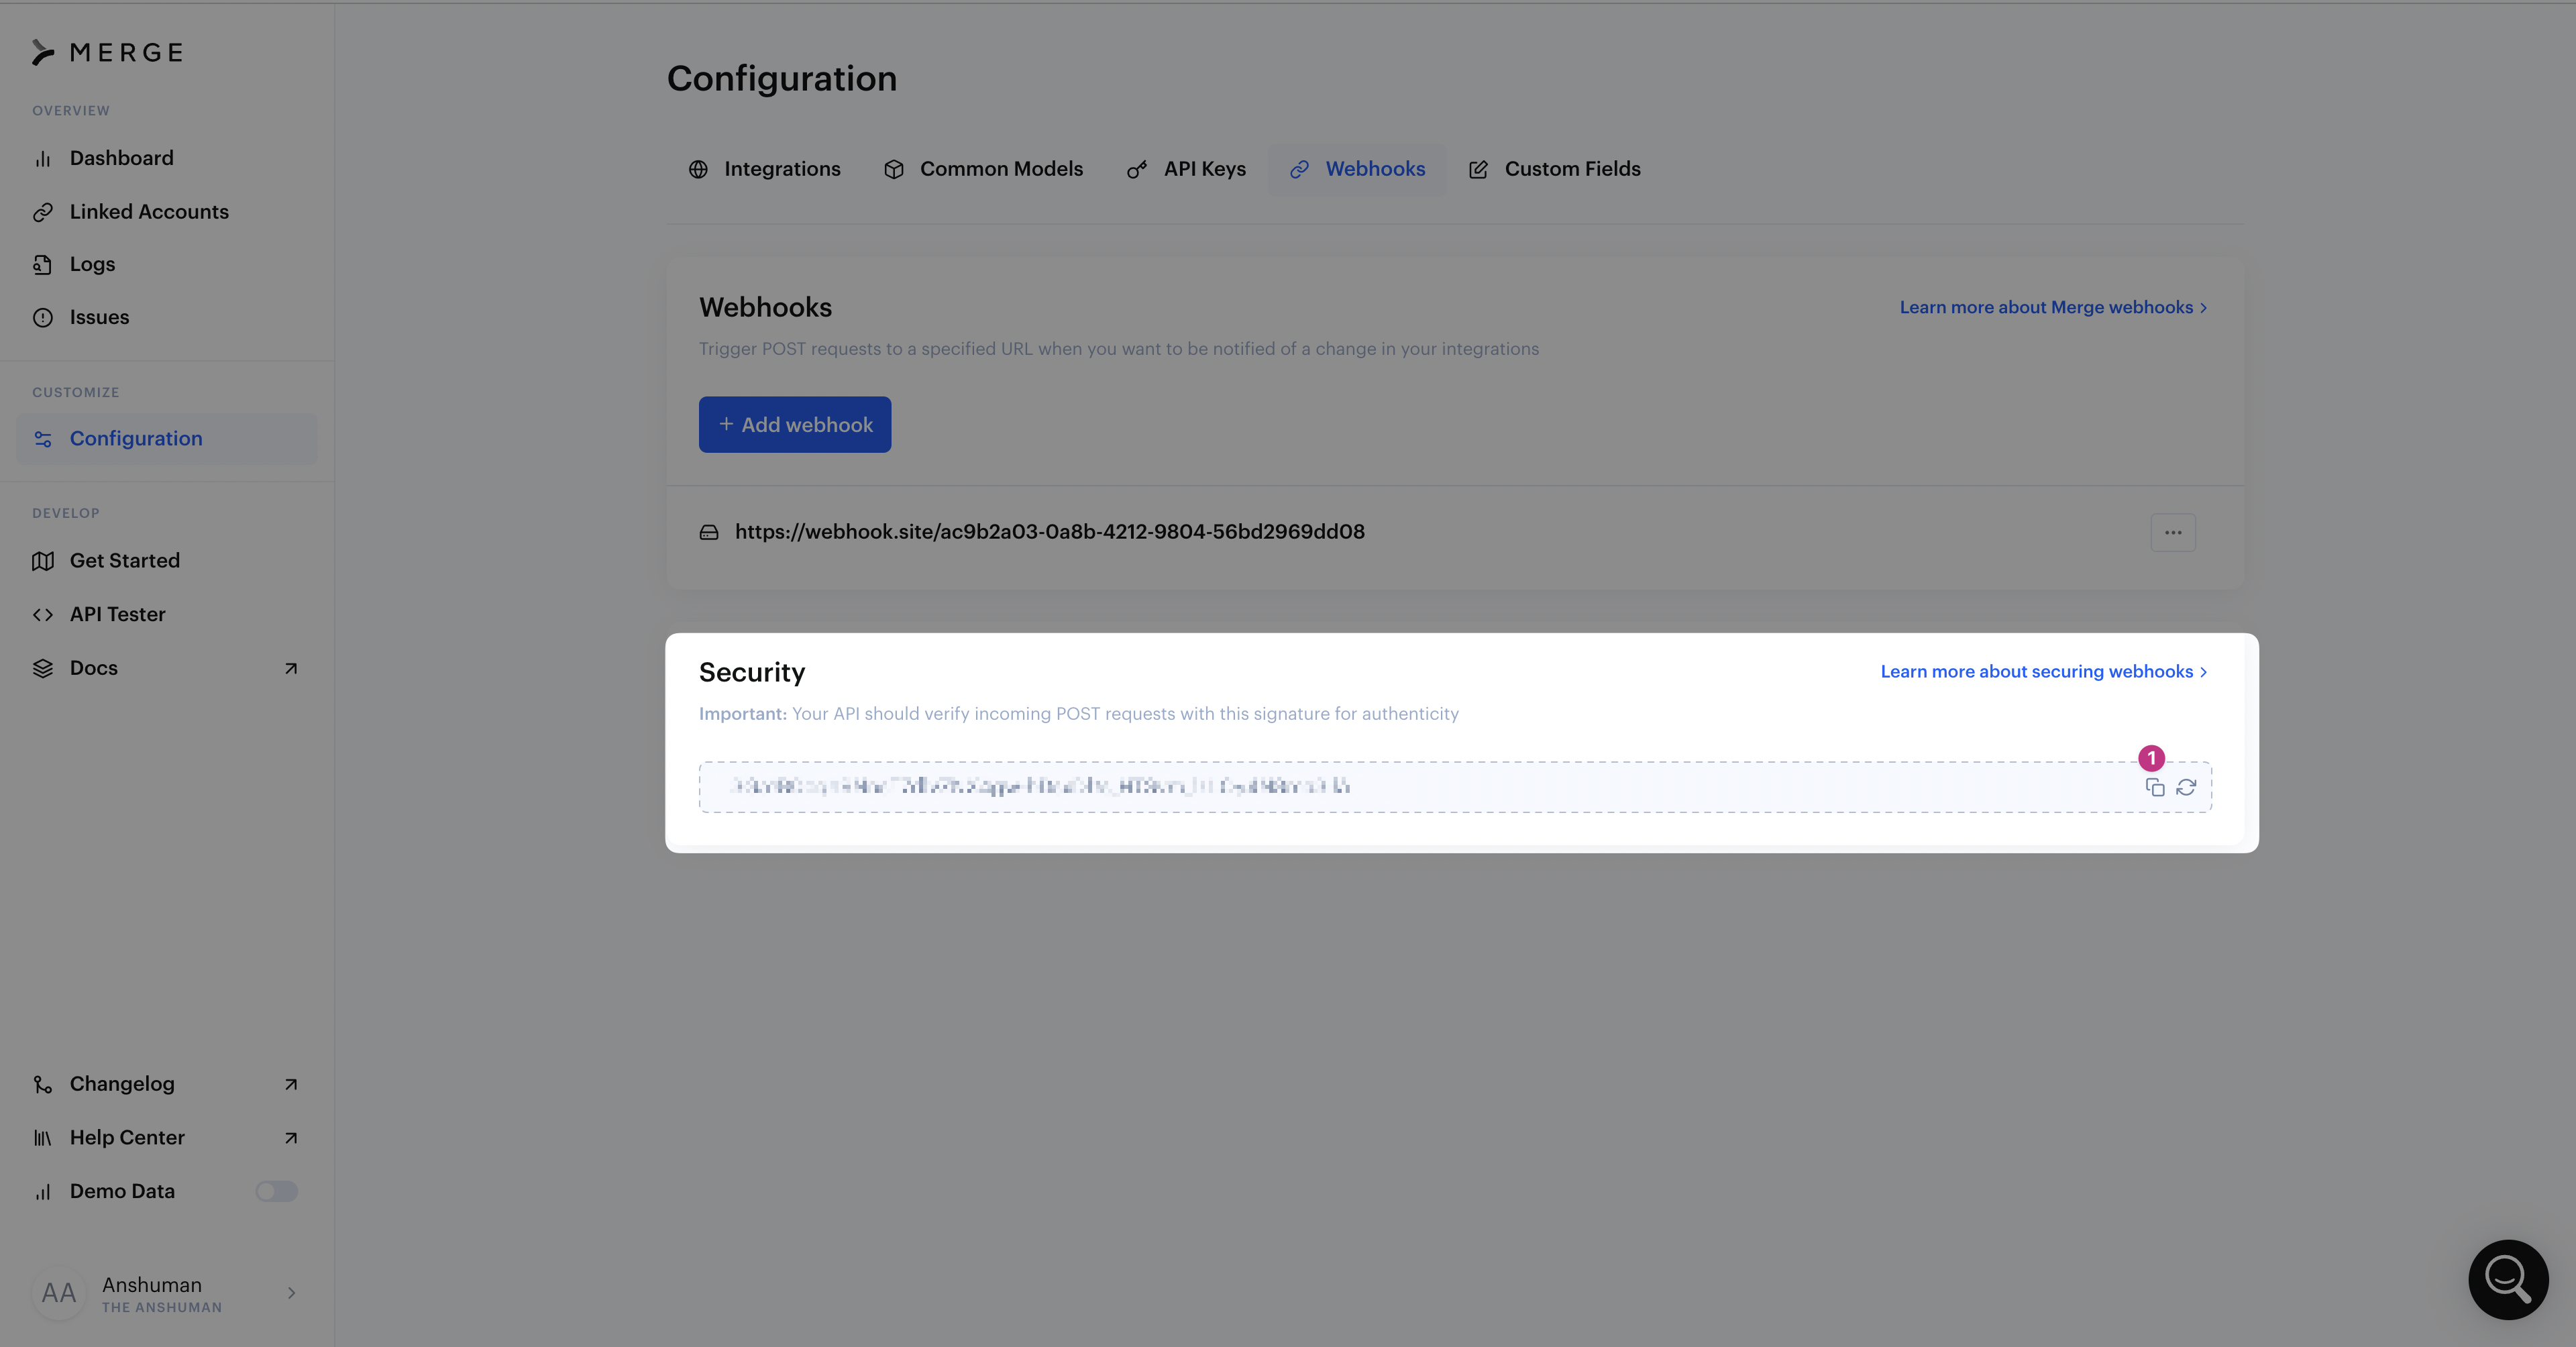
Task: Copy the webhook signature key
Action: pyautogui.click(x=2155, y=788)
